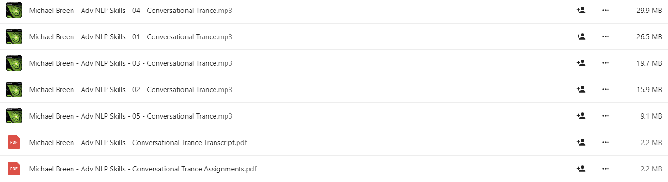Open three-dot menu for 03 Conversational Trance mp3
This screenshot has height=182, width=668.
606,63
